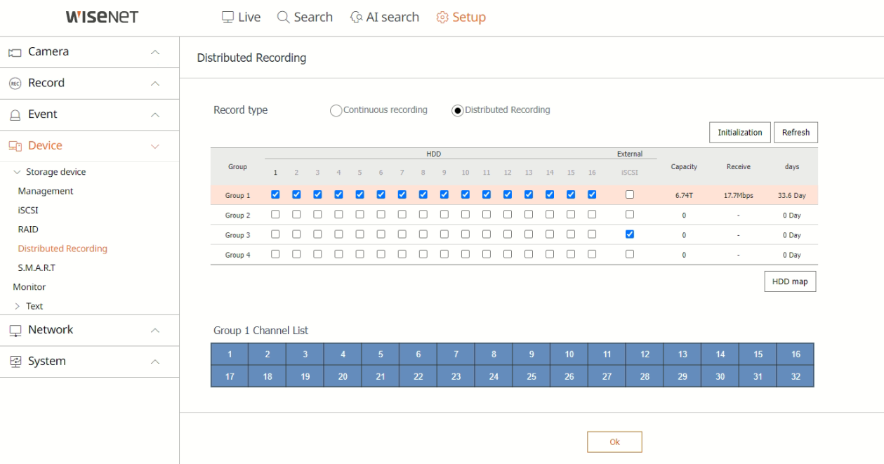
Task: Click the System icon in sidebar
Action: coord(15,362)
